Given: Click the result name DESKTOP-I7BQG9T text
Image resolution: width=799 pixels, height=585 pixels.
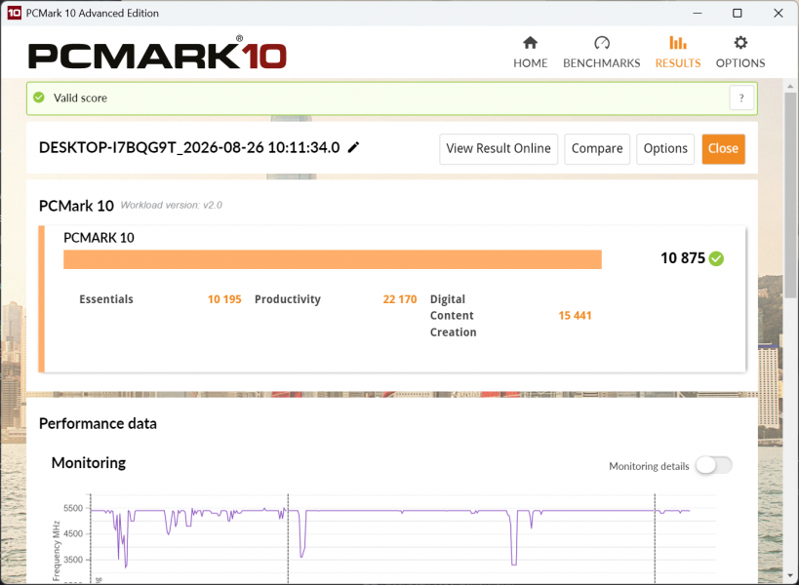Looking at the screenshot, I should tap(189, 147).
